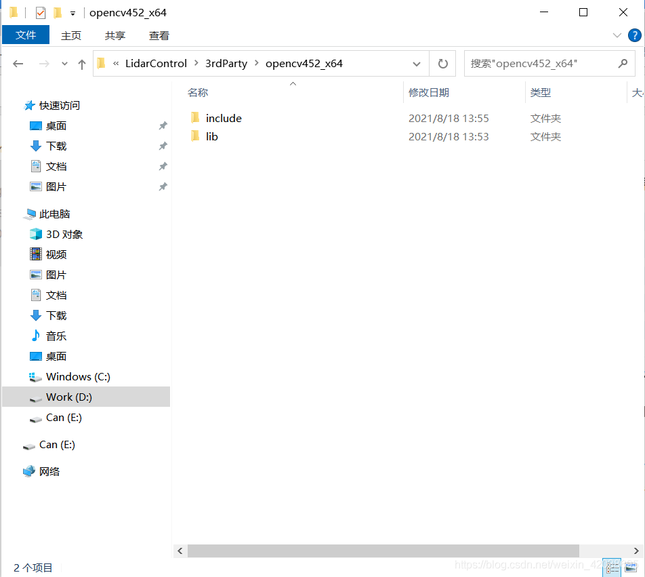The image size is (645, 577).
Task: Open pinned 下载 under quick access
Action: (56, 146)
